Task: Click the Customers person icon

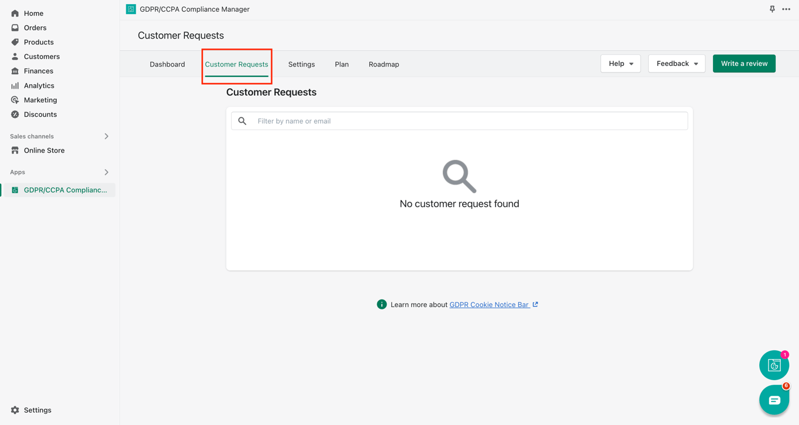Action: (x=15, y=57)
